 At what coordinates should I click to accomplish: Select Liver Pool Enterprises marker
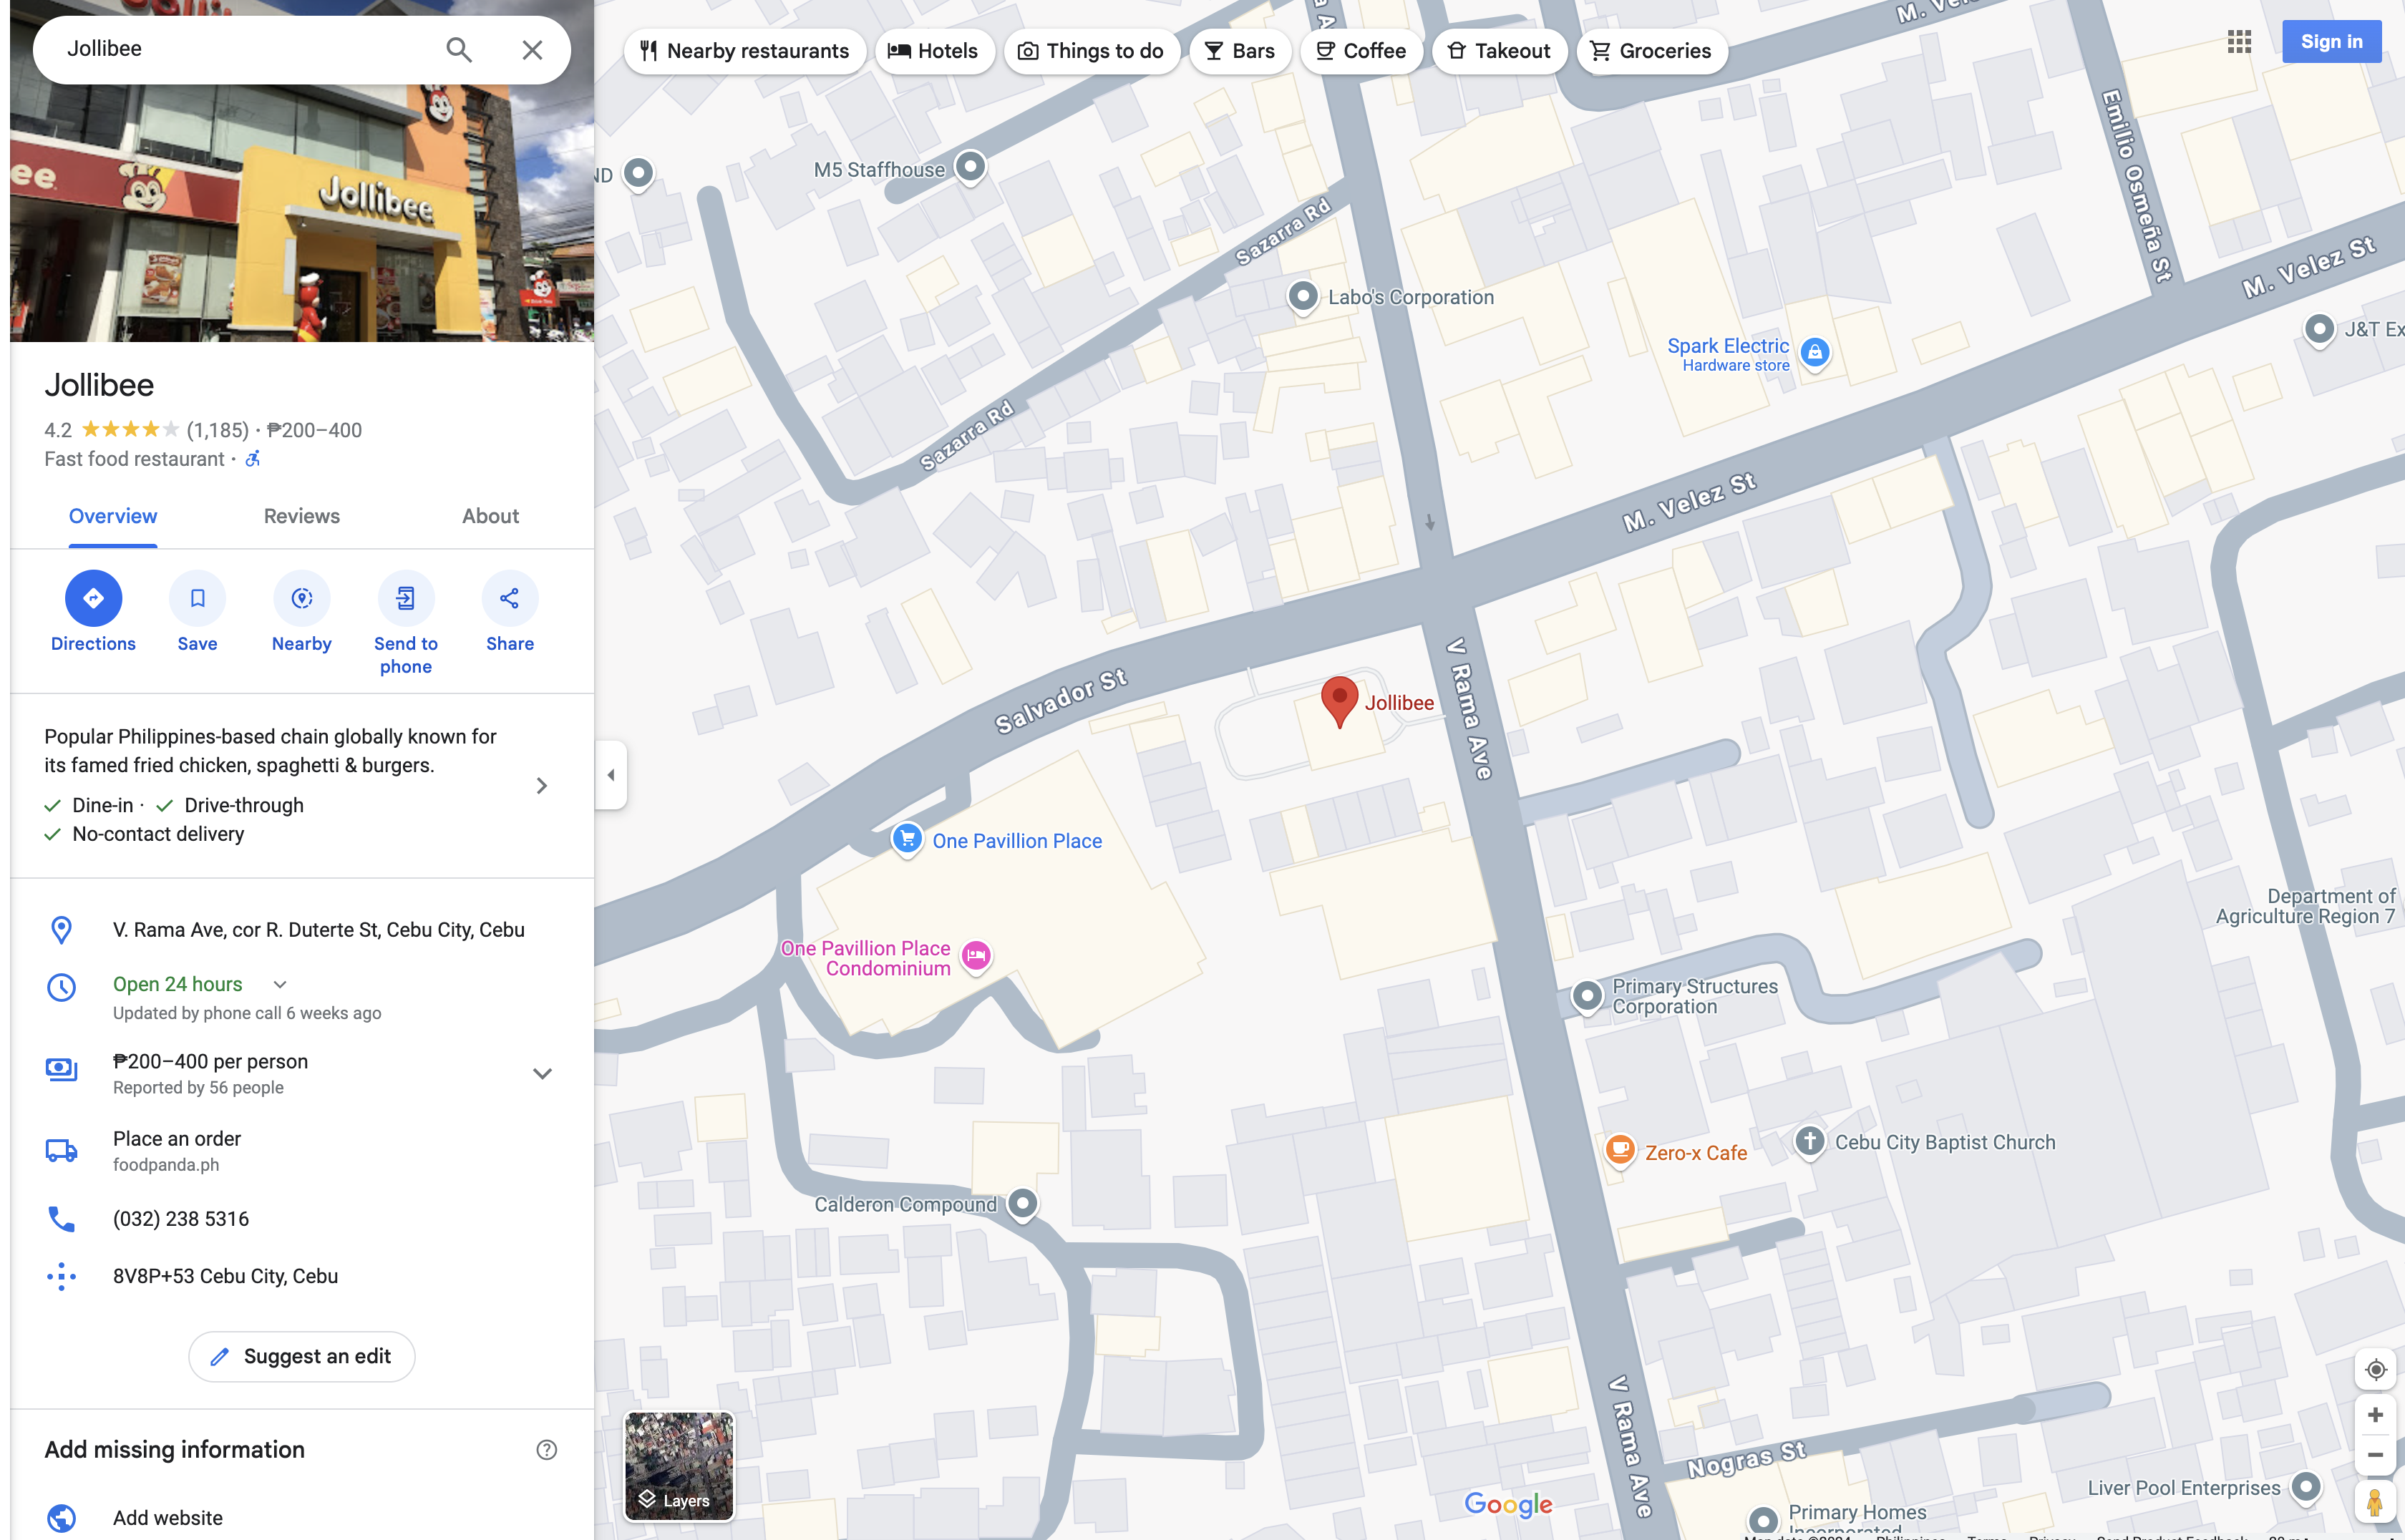pyautogui.click(x=2306, y=1488)
